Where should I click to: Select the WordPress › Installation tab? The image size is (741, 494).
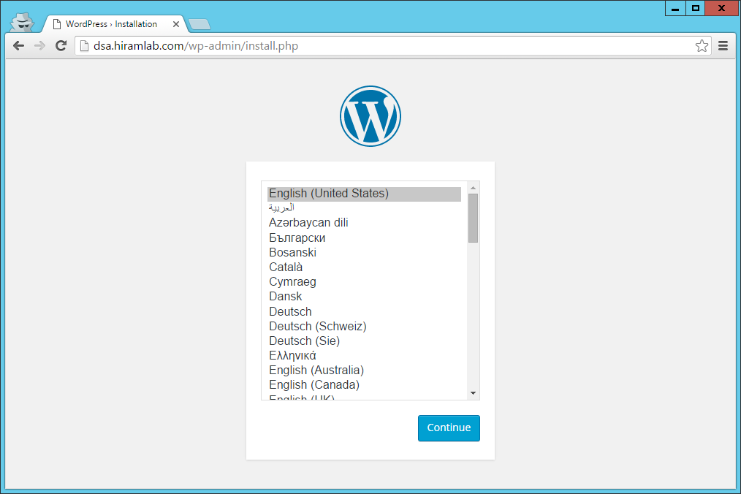[112, 24]
